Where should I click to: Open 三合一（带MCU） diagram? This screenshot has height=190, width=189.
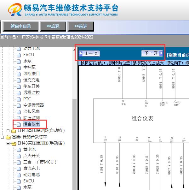[40, 162]
